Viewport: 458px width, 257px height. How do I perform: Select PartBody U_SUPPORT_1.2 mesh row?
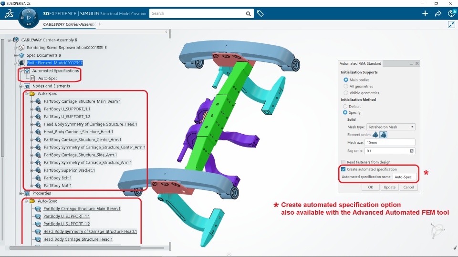67,117
